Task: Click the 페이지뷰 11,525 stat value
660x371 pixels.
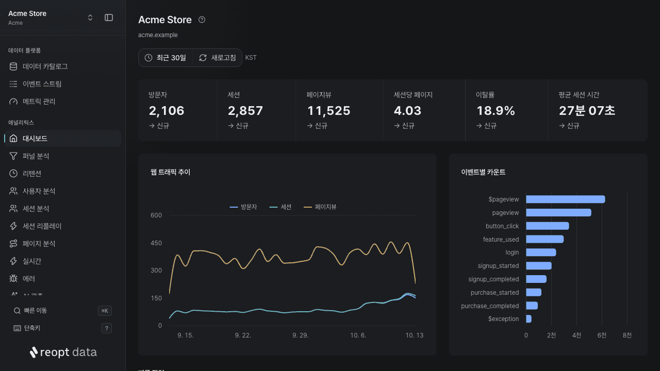Action: 329,111
